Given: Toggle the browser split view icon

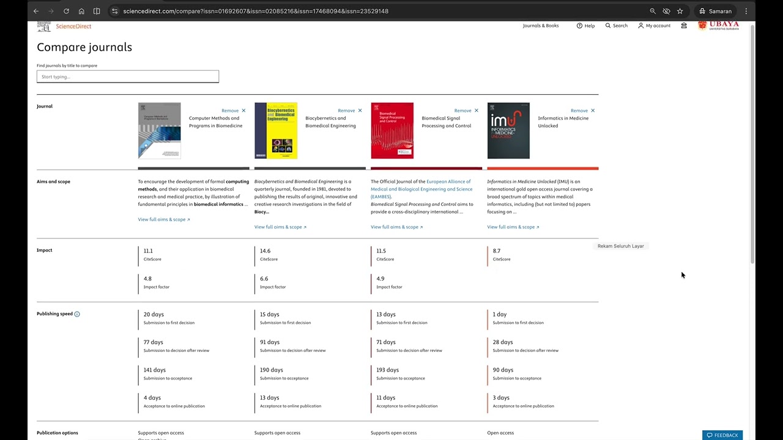Looking at the screenshot, I should (x=97, y=11).
